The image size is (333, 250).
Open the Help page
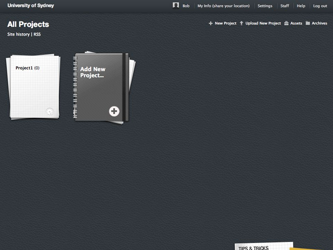point(301,6)
